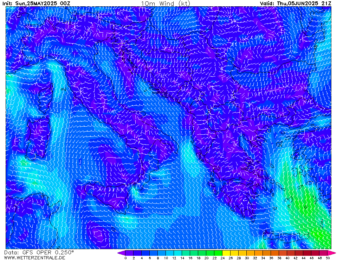Click the 'Init: Sun,25MAY2025 00Z' header text
This screenshot has height=260, width=337.
coord(36,4)
